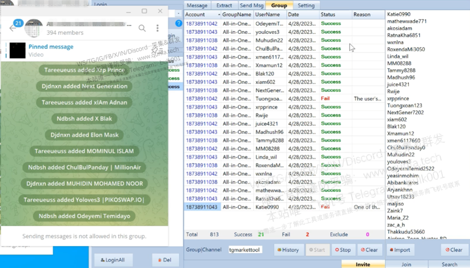
Task: Click the blue help question mark icon
Action: pos(179,23)
